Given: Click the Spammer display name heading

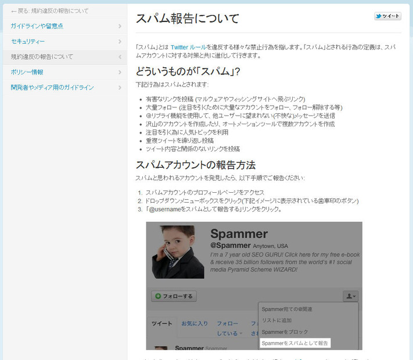Looking at the screenshot, I should (x=239, y=234).
